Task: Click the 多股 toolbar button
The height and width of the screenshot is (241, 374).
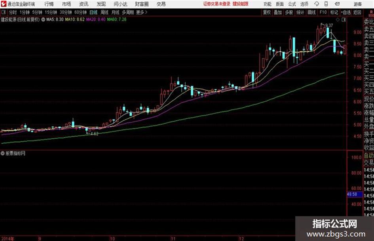Action: click(x=289, y=12)
